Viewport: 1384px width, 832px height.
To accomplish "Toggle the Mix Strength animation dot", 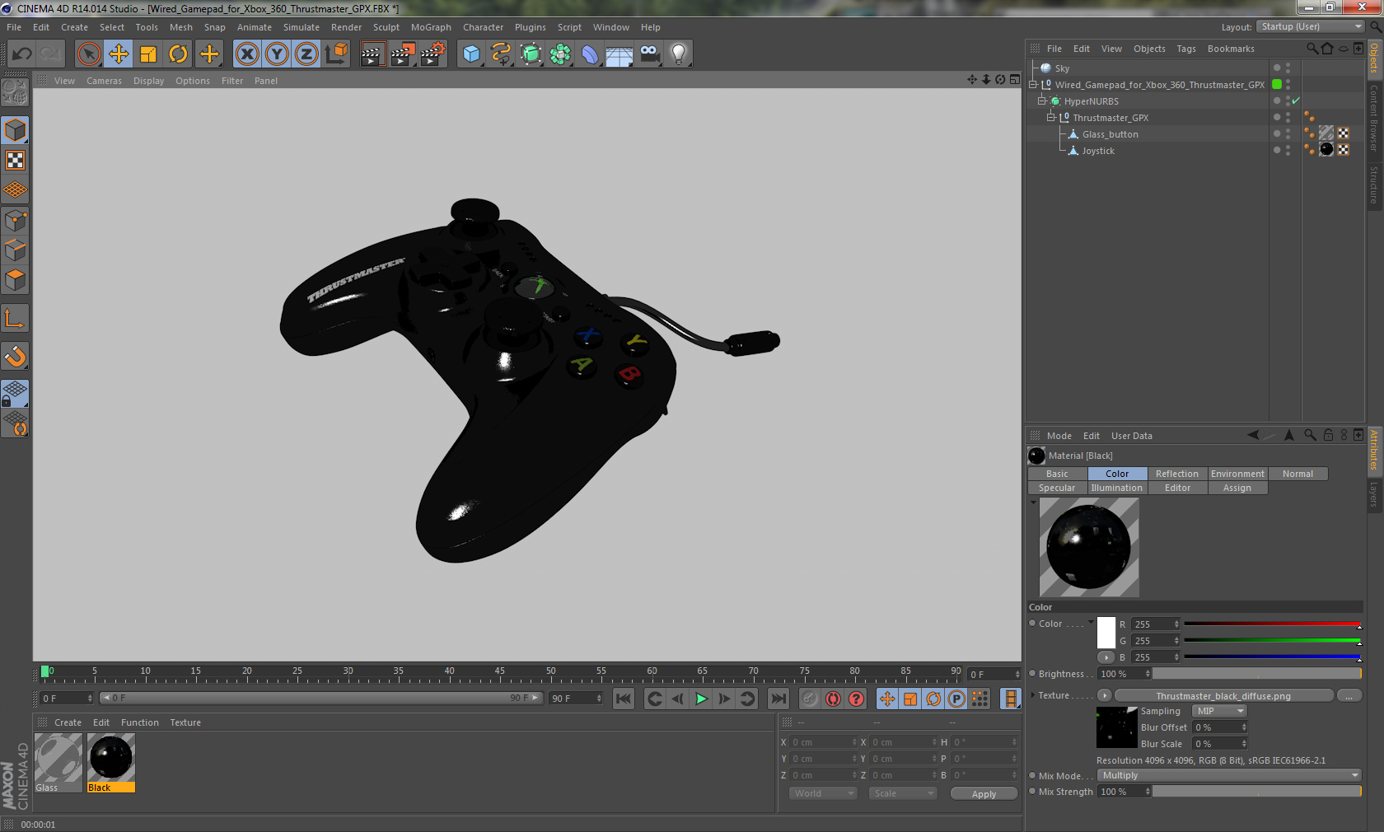I will [1032, 792].
